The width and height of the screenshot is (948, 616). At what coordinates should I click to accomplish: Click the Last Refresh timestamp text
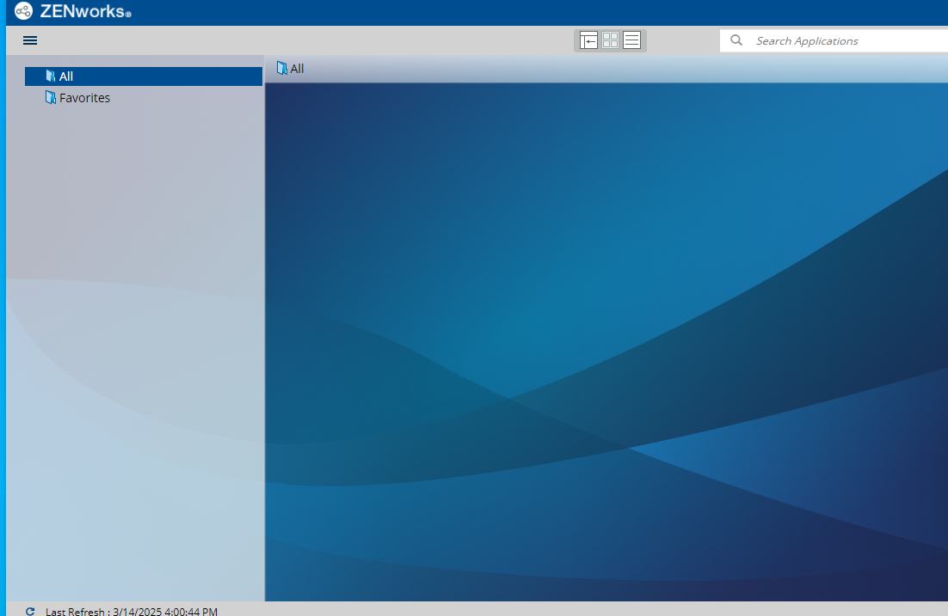pos(132,611)
